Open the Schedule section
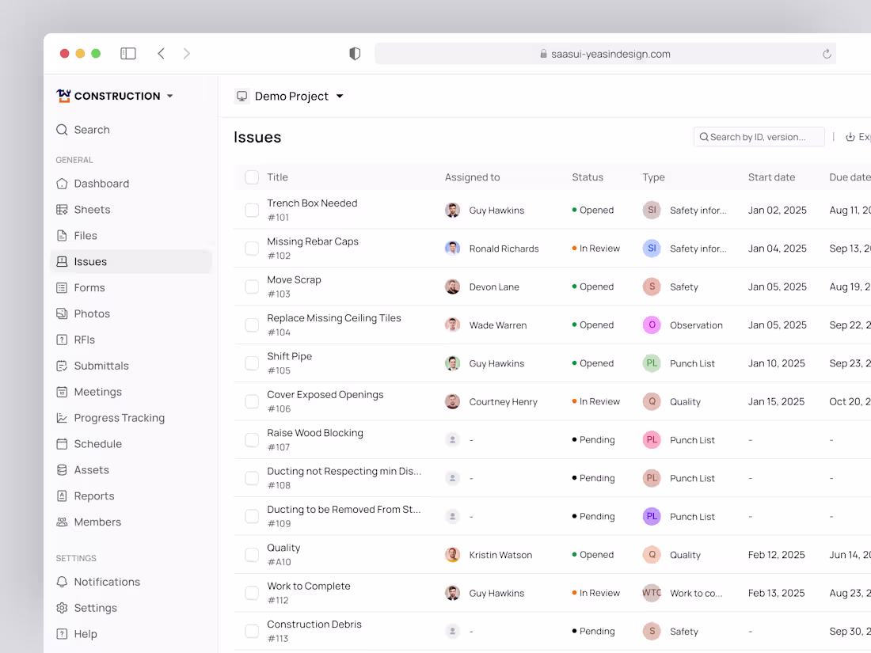This screenshot has width=871, height=653. click(97, 443)
